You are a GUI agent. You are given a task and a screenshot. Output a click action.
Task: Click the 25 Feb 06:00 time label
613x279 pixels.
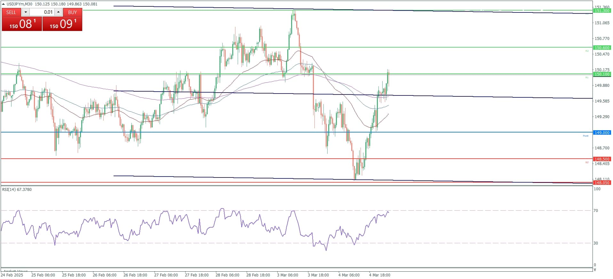tap(43, 275)
